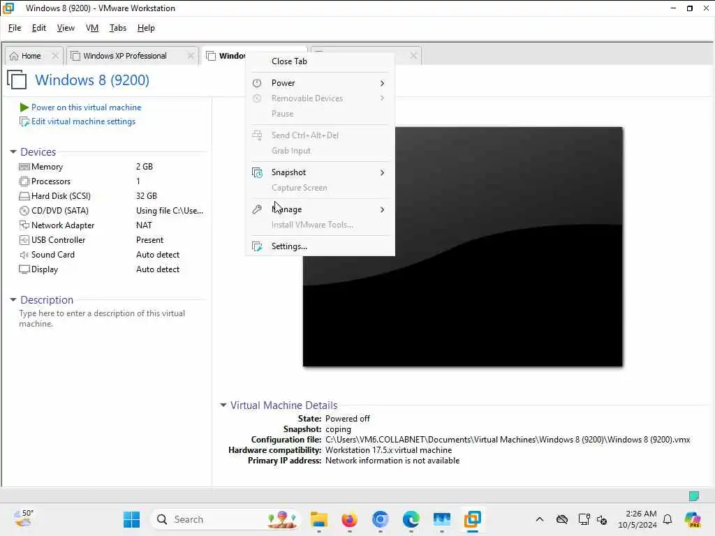Click the VM black screen preview thumbnail
The image size is (715, 536).
click(462, 246)
